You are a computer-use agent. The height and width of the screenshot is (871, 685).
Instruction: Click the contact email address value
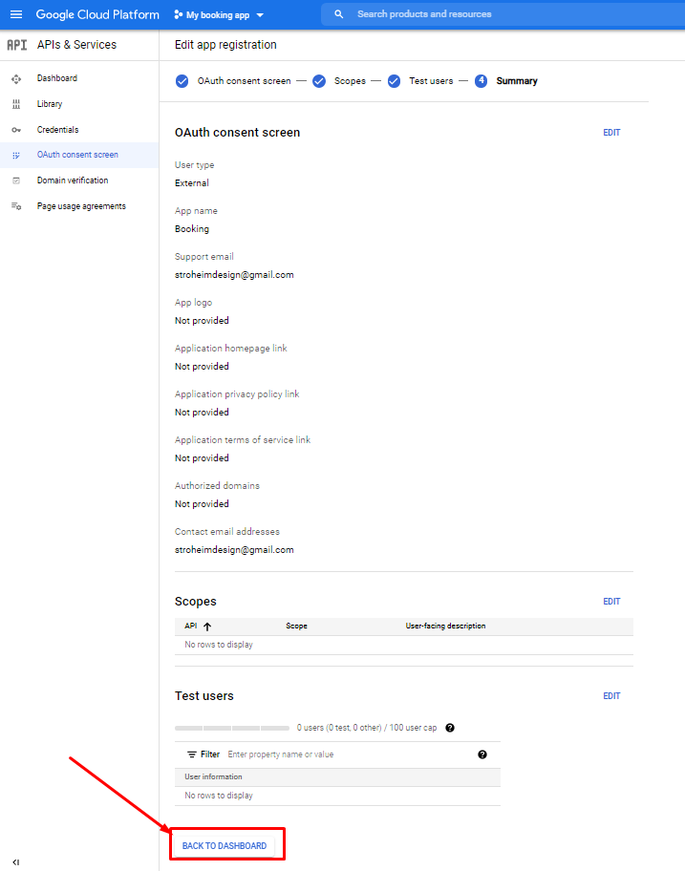point(234,550)
